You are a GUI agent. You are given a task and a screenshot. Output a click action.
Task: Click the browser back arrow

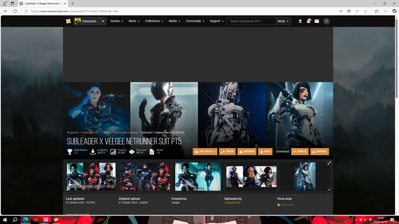(6, 11)
